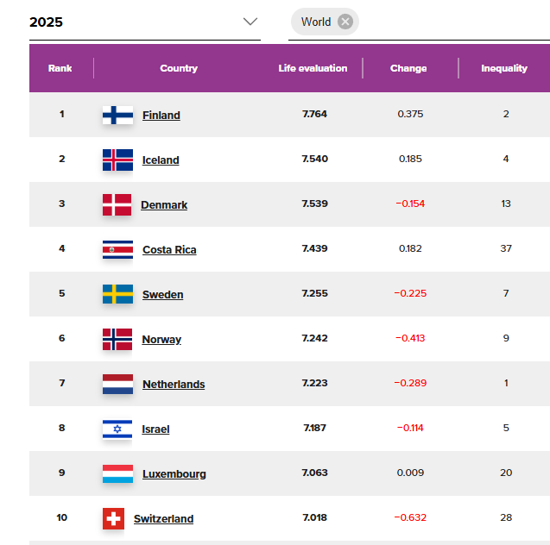
Task: Sort by Change column header
Action: pyautogui.click(x=408, y=68)
